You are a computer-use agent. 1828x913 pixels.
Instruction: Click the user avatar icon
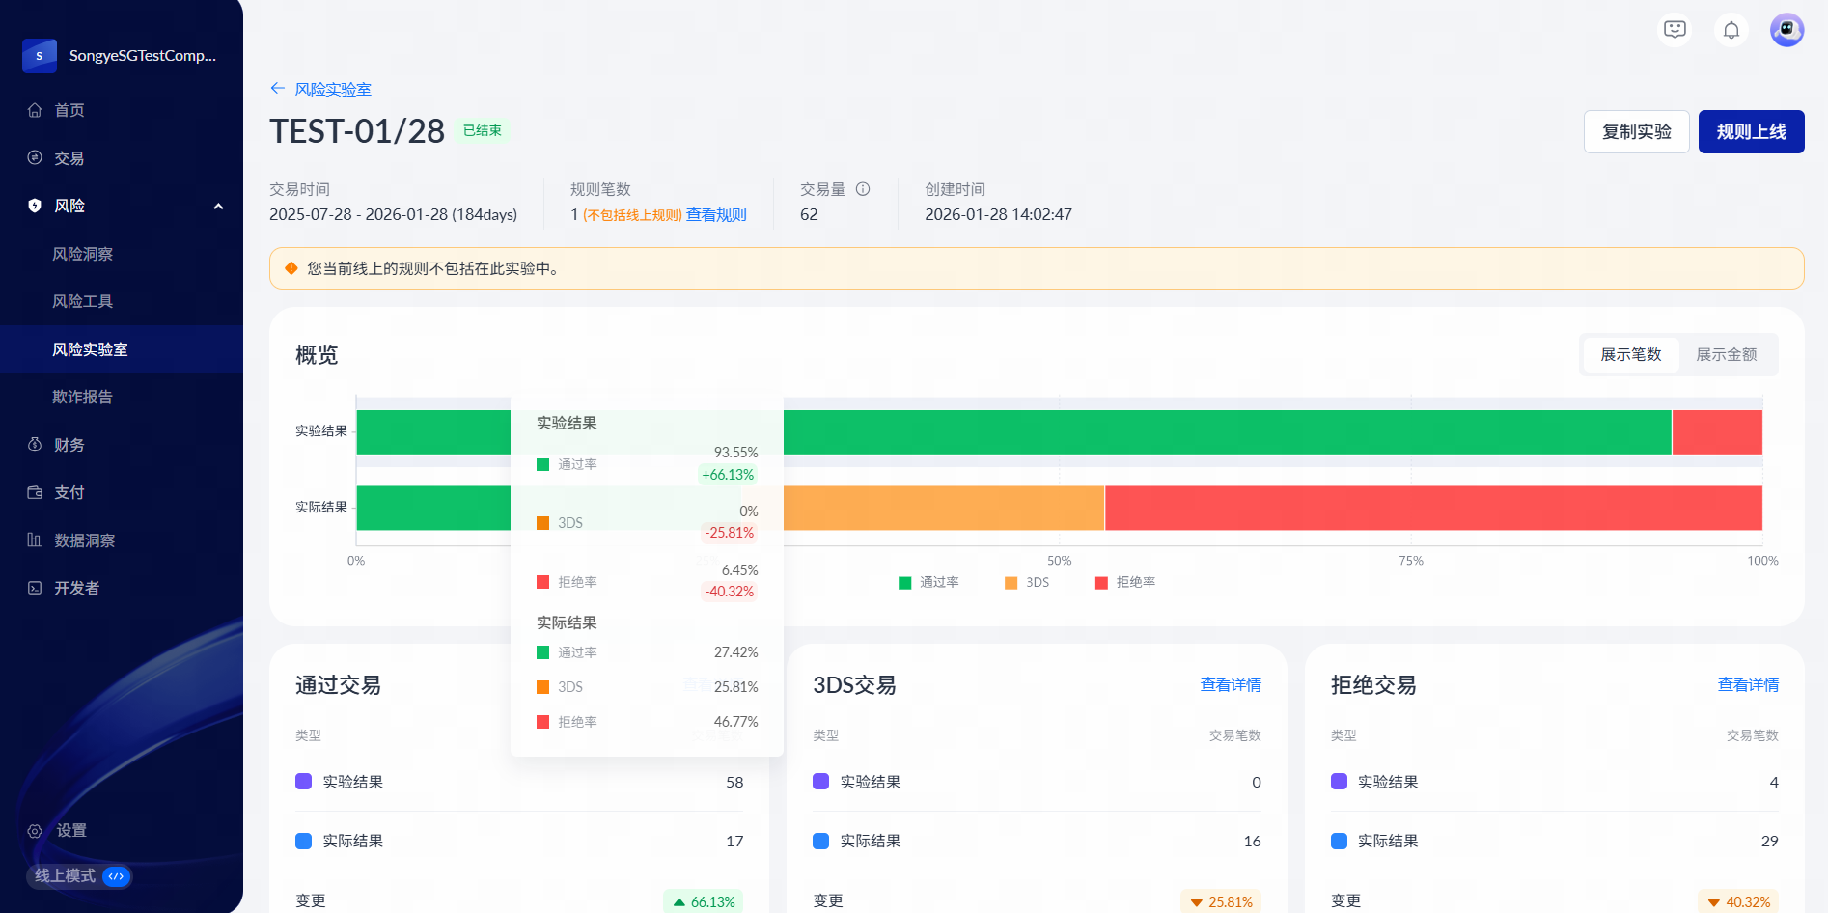[x=1786, y=30]
